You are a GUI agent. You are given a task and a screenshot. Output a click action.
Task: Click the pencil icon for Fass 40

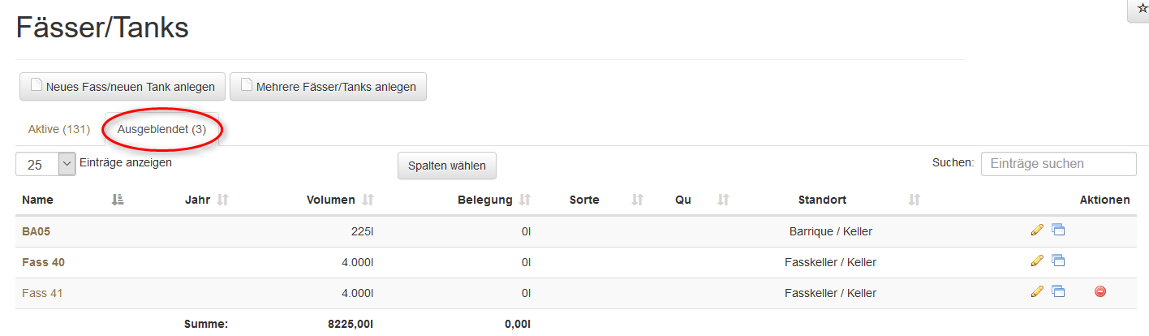point(1036,261)
